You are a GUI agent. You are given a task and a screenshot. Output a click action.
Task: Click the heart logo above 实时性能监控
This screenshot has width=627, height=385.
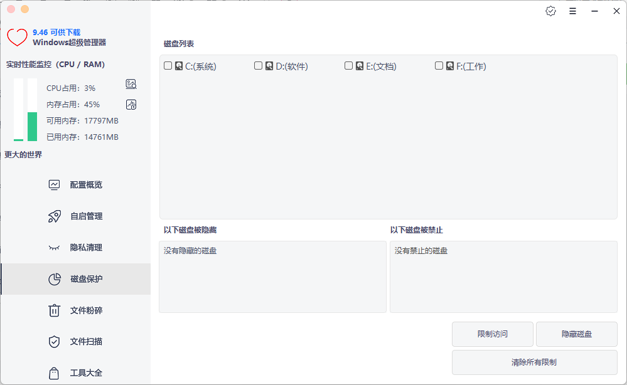(x=17, y=36)
